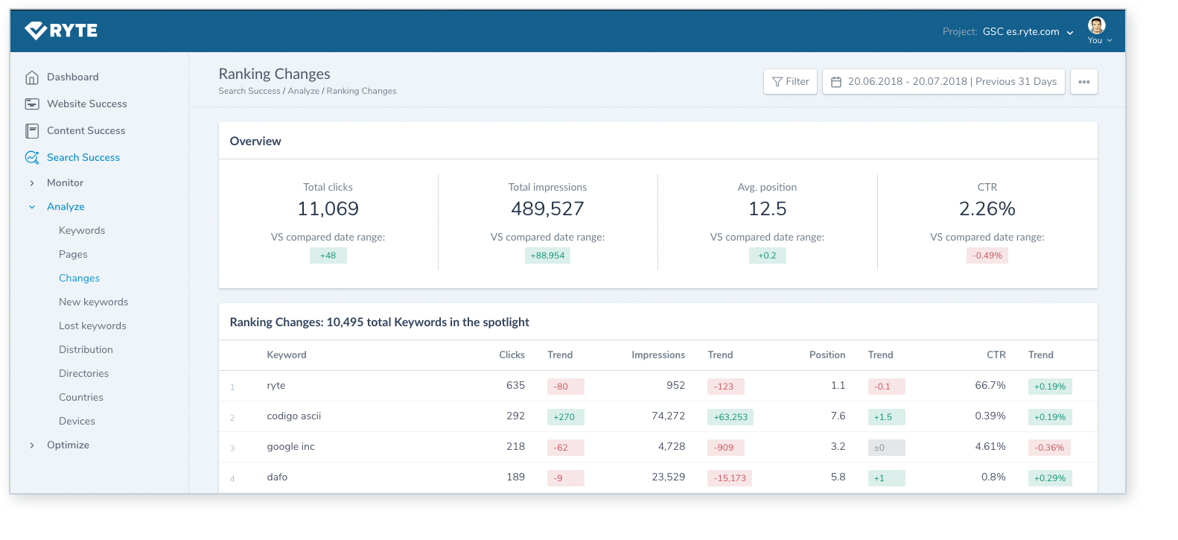Open the Project GSC es.ryte.com dropdown
Viewport: 1178px width, 540px height.
pyautogui.click(x=1028, y=32)
